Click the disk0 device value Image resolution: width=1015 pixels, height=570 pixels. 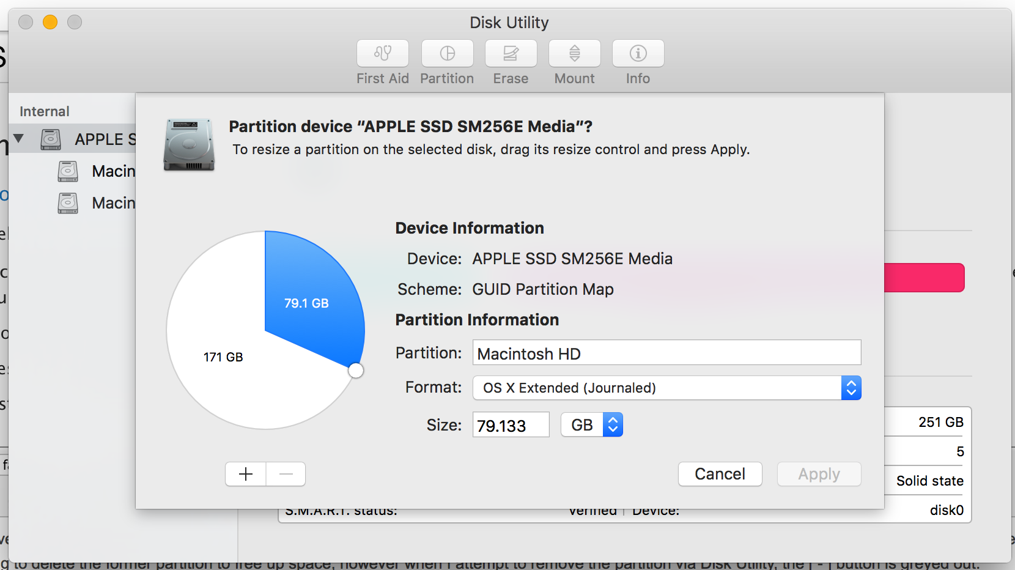(x=947, y=510)
